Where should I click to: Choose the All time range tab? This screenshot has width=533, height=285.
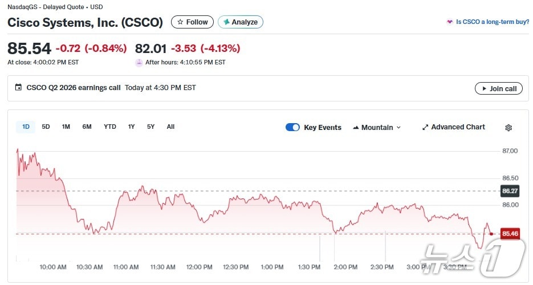170,127
